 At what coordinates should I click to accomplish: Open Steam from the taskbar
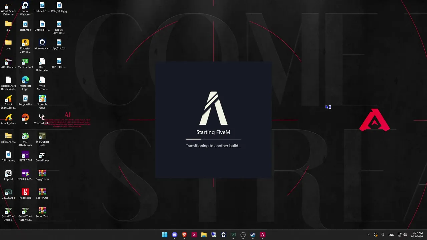tap(253, 235)
